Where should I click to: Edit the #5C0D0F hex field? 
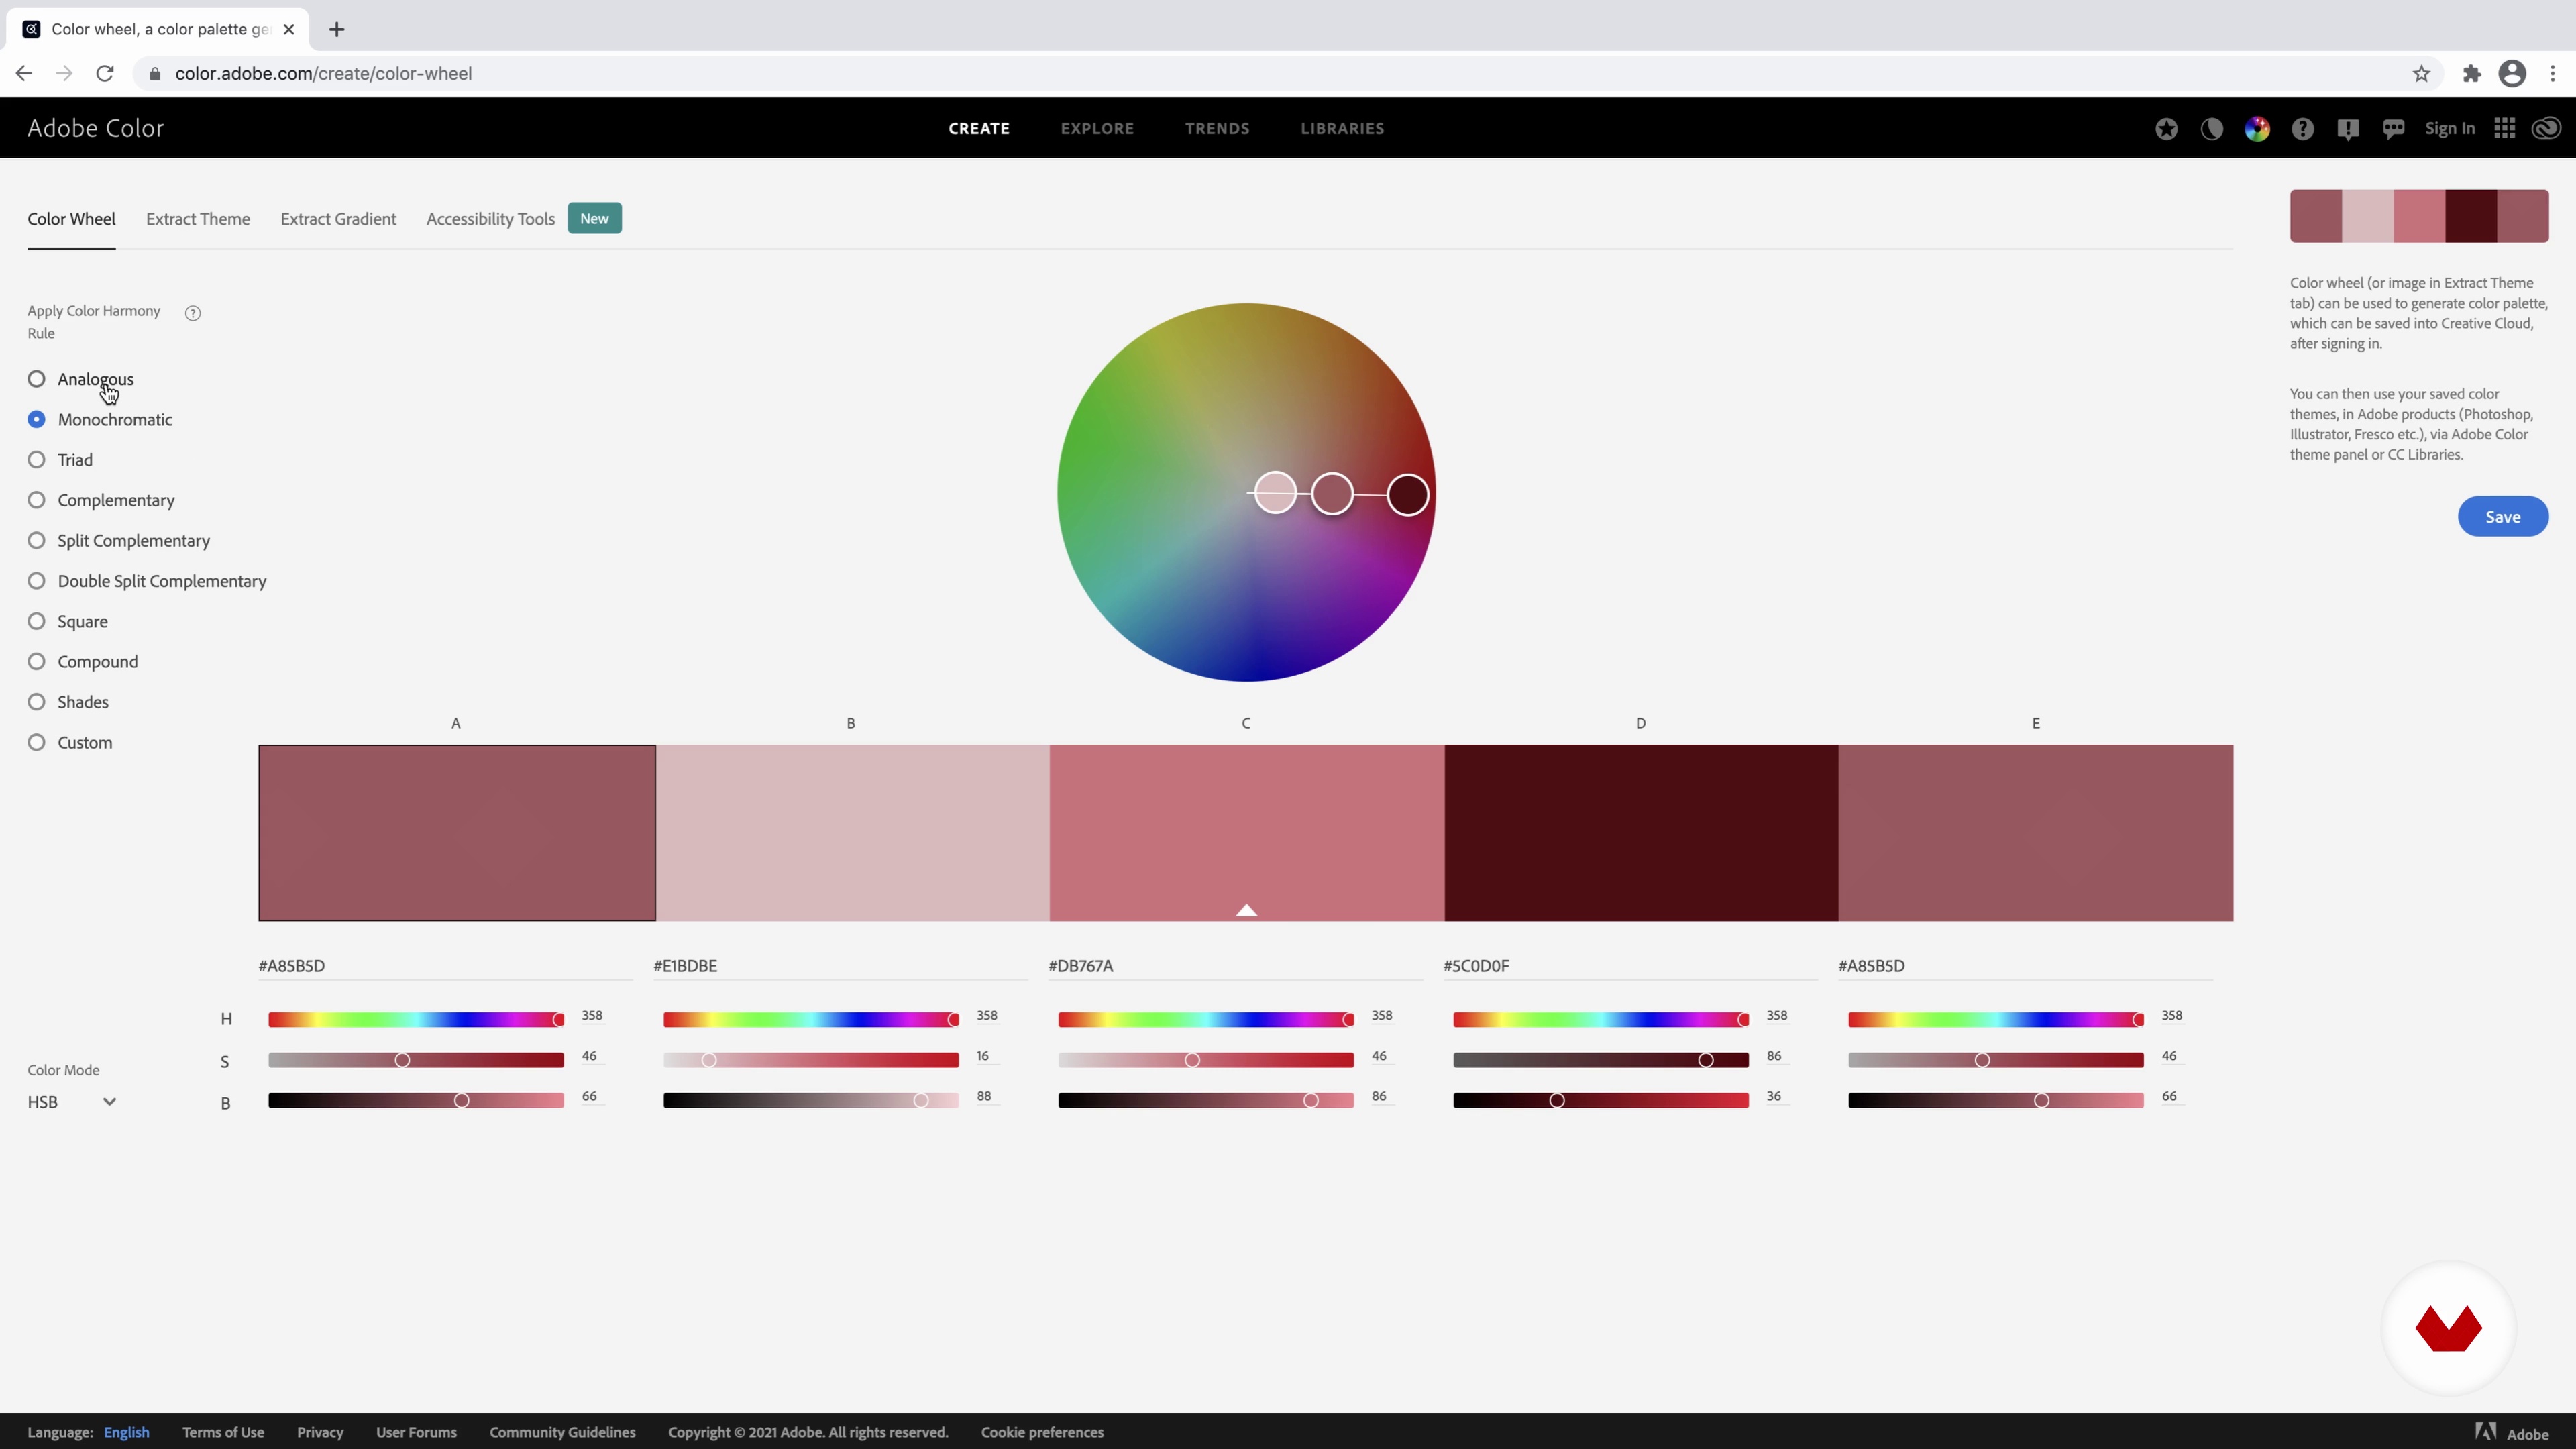1630,966
